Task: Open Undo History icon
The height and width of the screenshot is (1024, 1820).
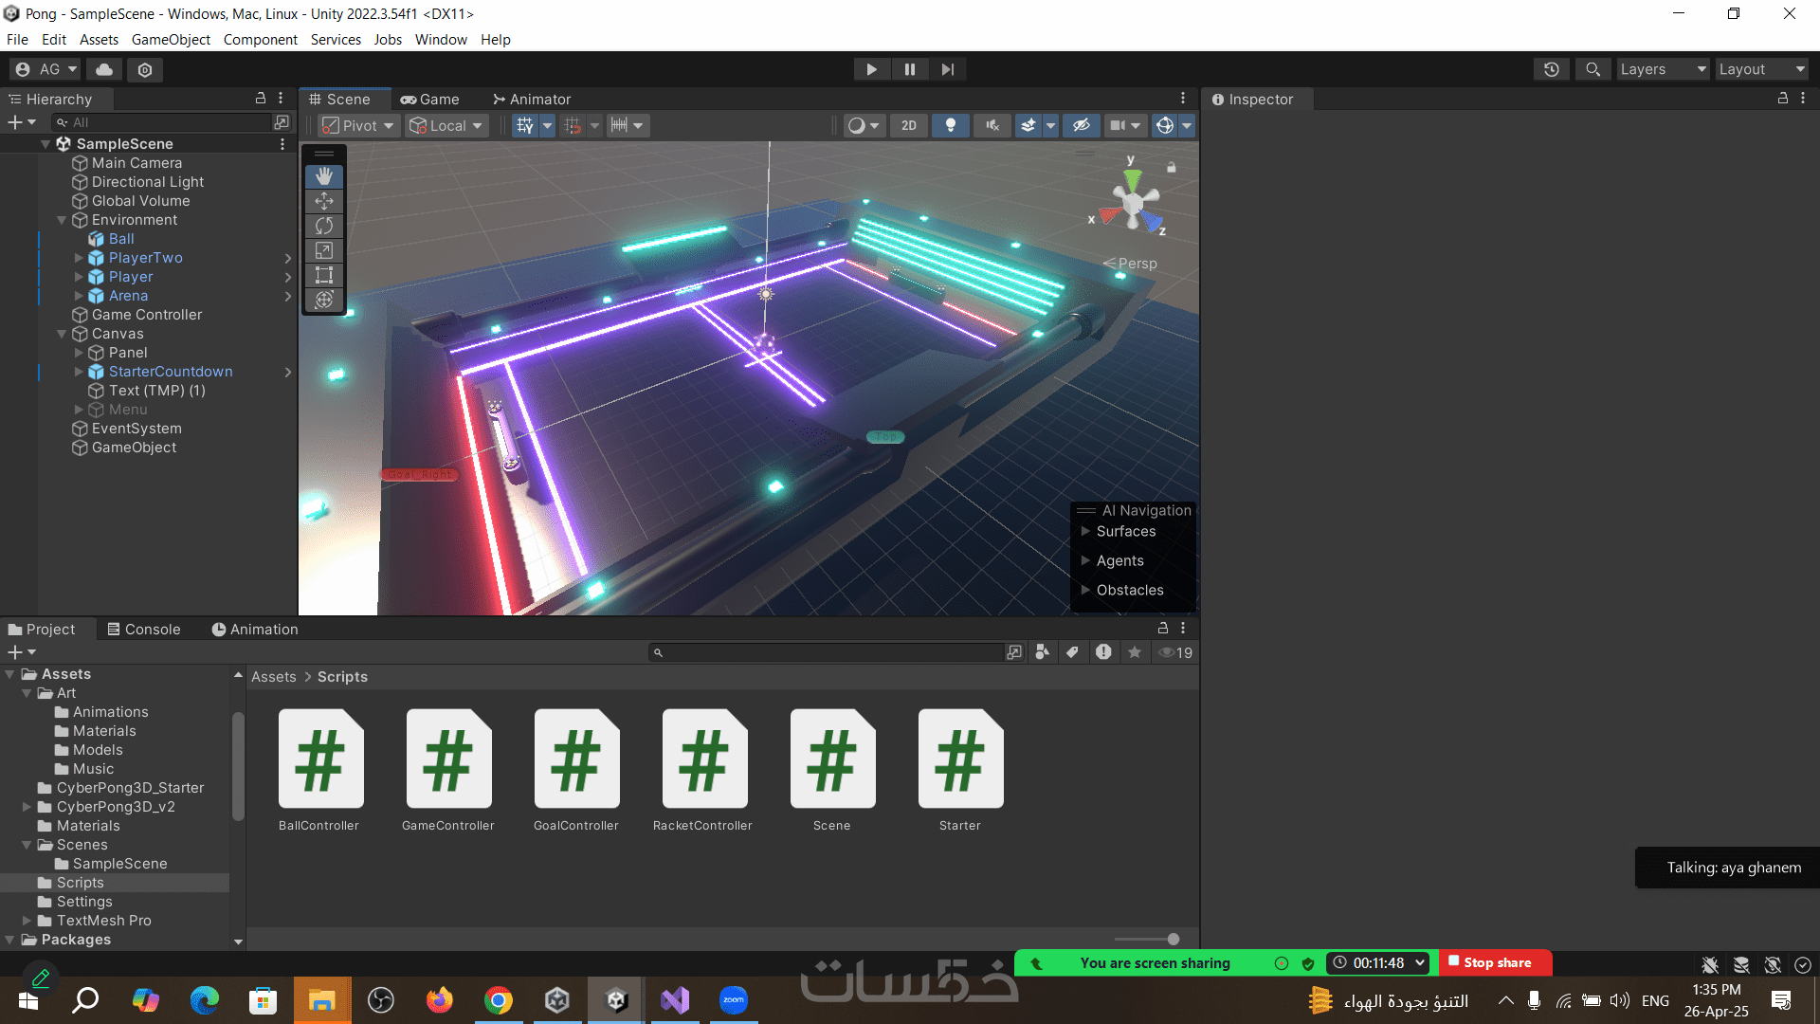Action: point(1551,69)
